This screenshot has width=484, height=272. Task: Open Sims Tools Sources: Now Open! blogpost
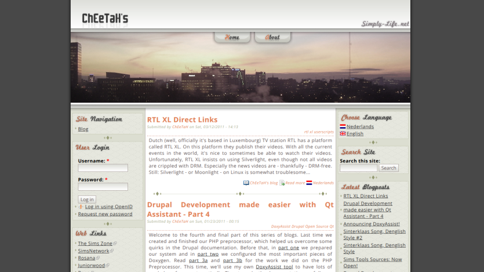click(373, 262)
